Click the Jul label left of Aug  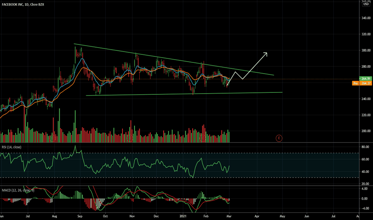point(28,216)
